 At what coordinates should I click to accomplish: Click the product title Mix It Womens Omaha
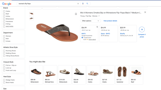[x=111, y=13]
